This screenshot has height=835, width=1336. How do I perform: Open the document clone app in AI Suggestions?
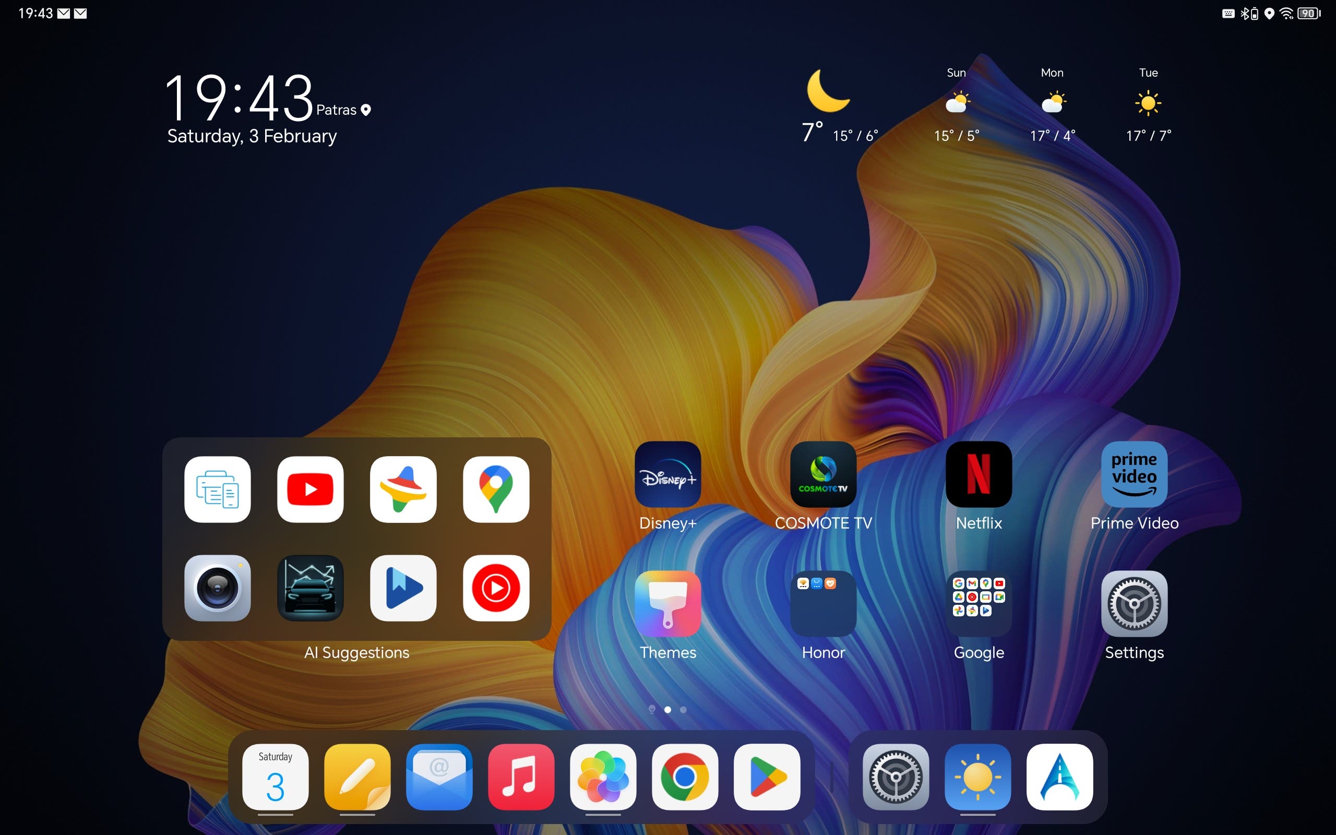tap(217, 490)
